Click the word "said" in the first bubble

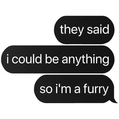98,29
